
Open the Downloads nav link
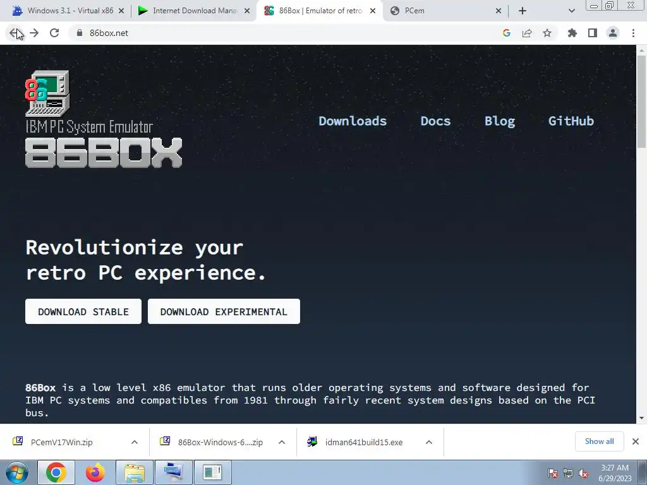353,121
